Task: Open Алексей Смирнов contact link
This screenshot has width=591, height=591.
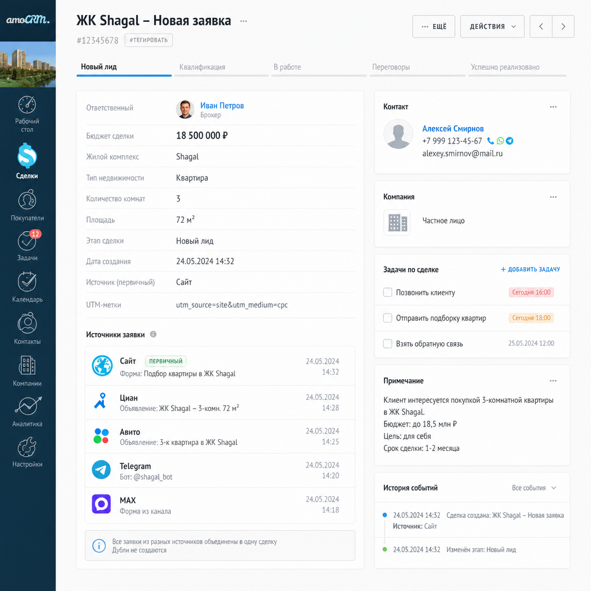Action: pyautogui.click(x=452, y=129)
